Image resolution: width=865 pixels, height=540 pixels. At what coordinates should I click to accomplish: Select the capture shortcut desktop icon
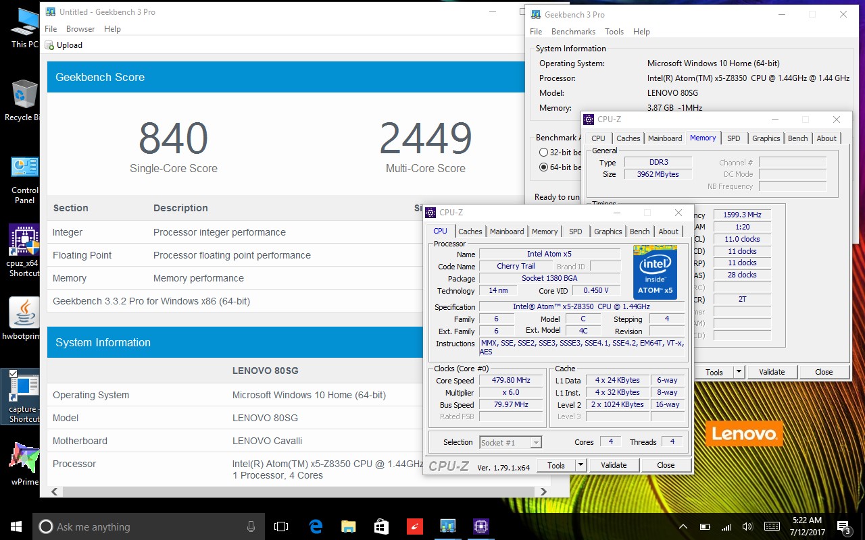(20, 397)
